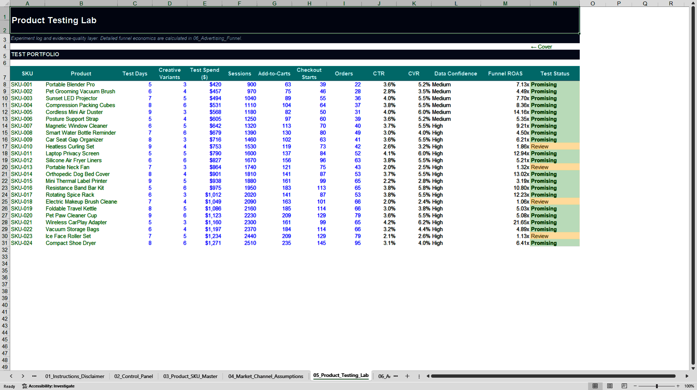The height and width of the screenshot is (390, 697).
Task: Click the Test Spend ($) header cell
Action: tap(204, 74)
